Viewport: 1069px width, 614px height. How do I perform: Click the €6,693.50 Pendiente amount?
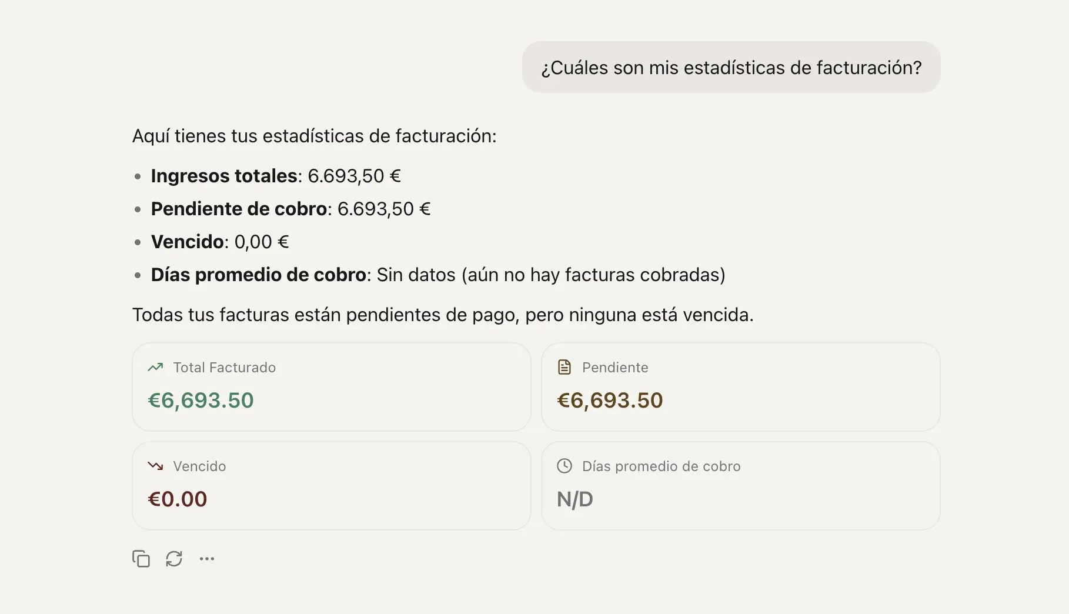[610, 401]
